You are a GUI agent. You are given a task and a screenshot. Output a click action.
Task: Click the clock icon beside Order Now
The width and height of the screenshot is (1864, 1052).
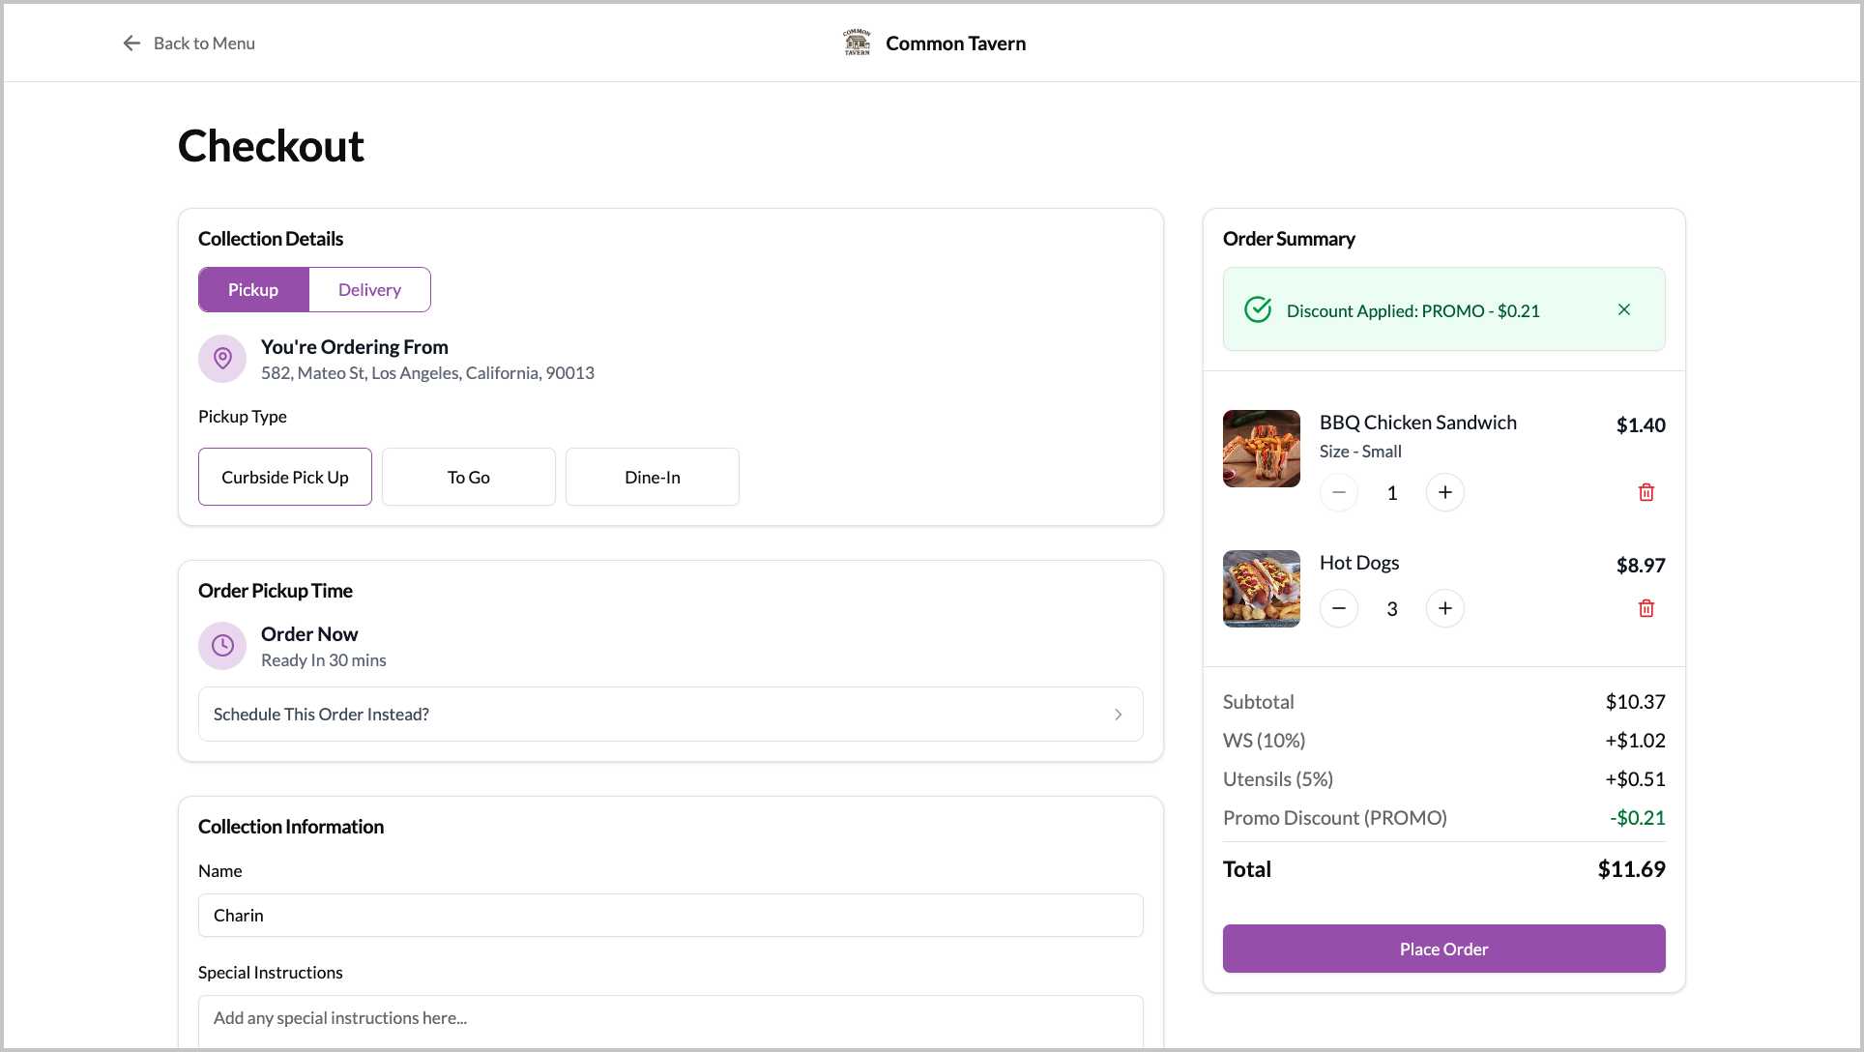point(222,646)
